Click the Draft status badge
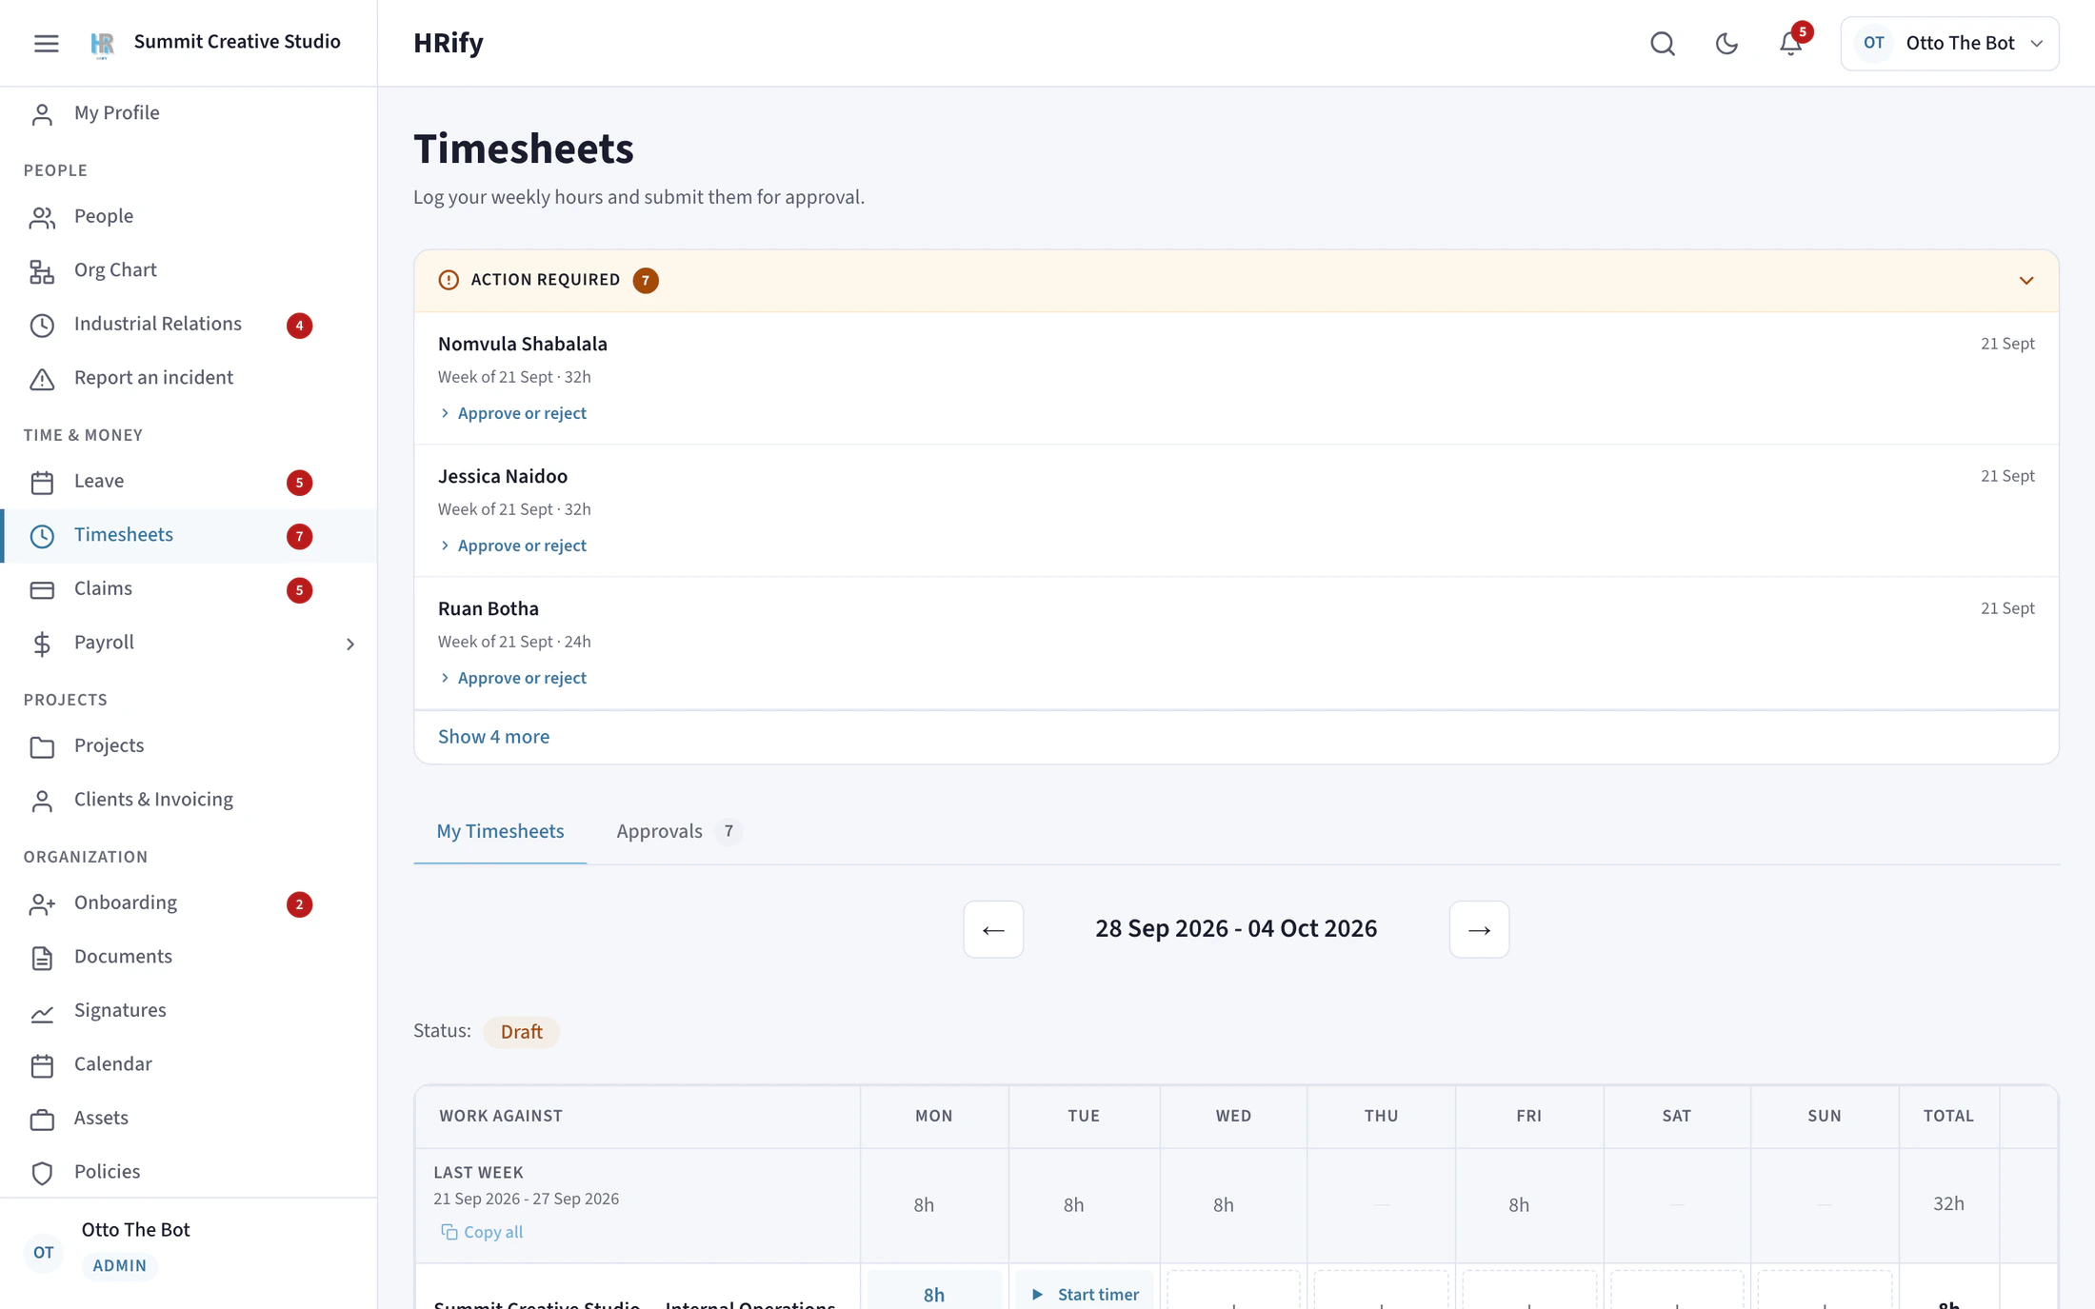This screenshot has width=2095, height=1309. 521,1032
